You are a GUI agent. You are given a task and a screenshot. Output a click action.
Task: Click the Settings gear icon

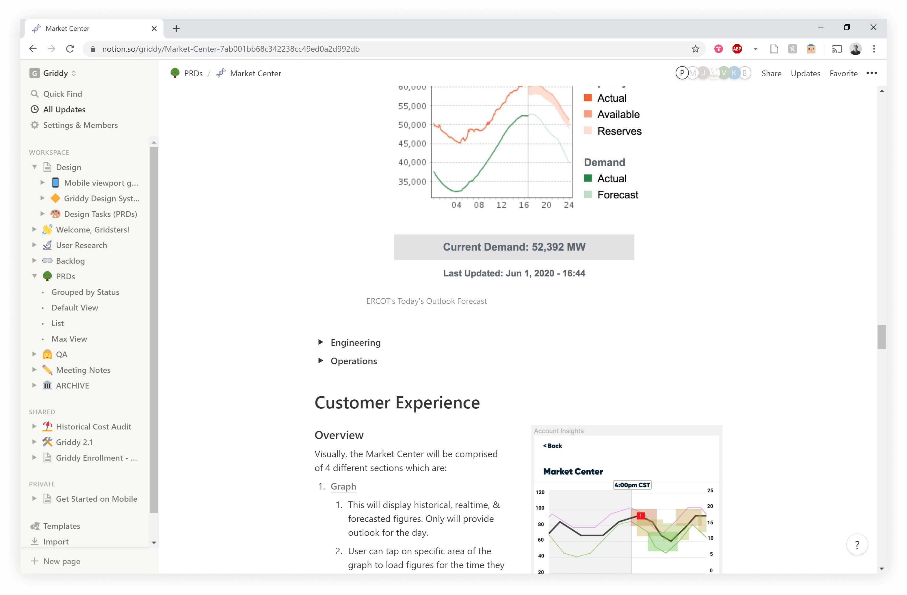(x=35, y=125)
